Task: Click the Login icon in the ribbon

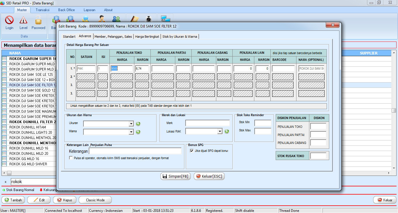Action: 9,20
